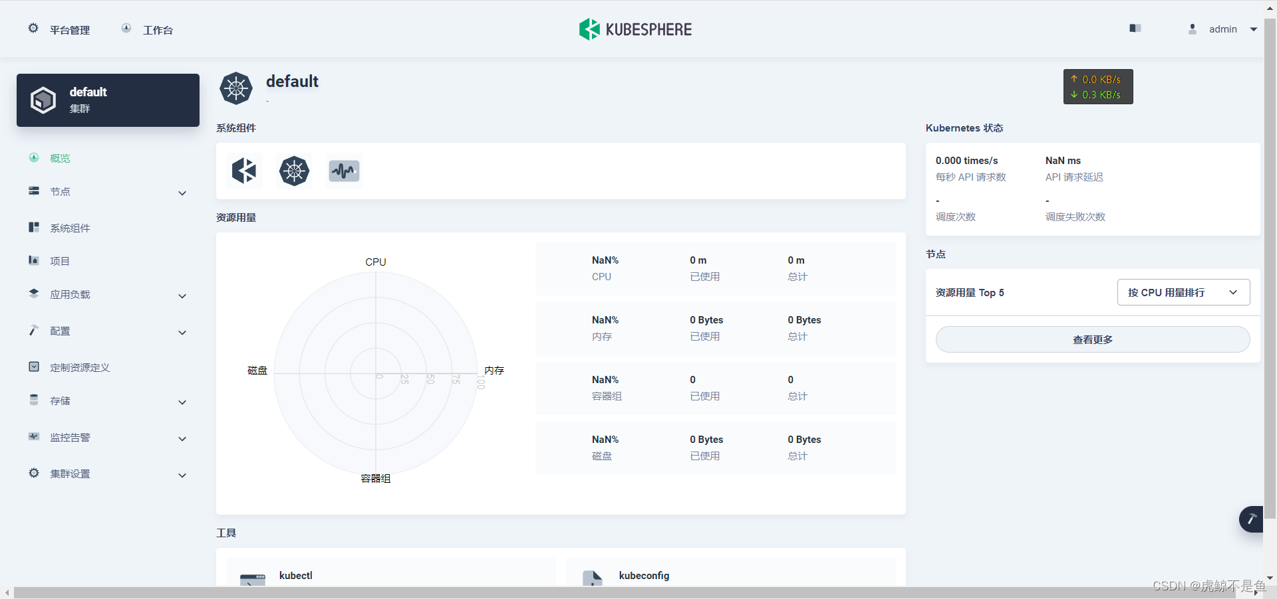The height and width of the screenshot is (599, 1277).
Task: Click the 资源用量 Top 5 heading
Action: [x=970, y=293]
